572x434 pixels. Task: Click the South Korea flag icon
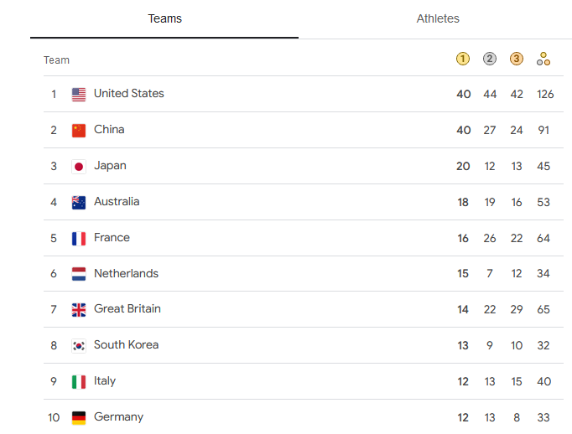pyautogui.click(x=79, y=345)
